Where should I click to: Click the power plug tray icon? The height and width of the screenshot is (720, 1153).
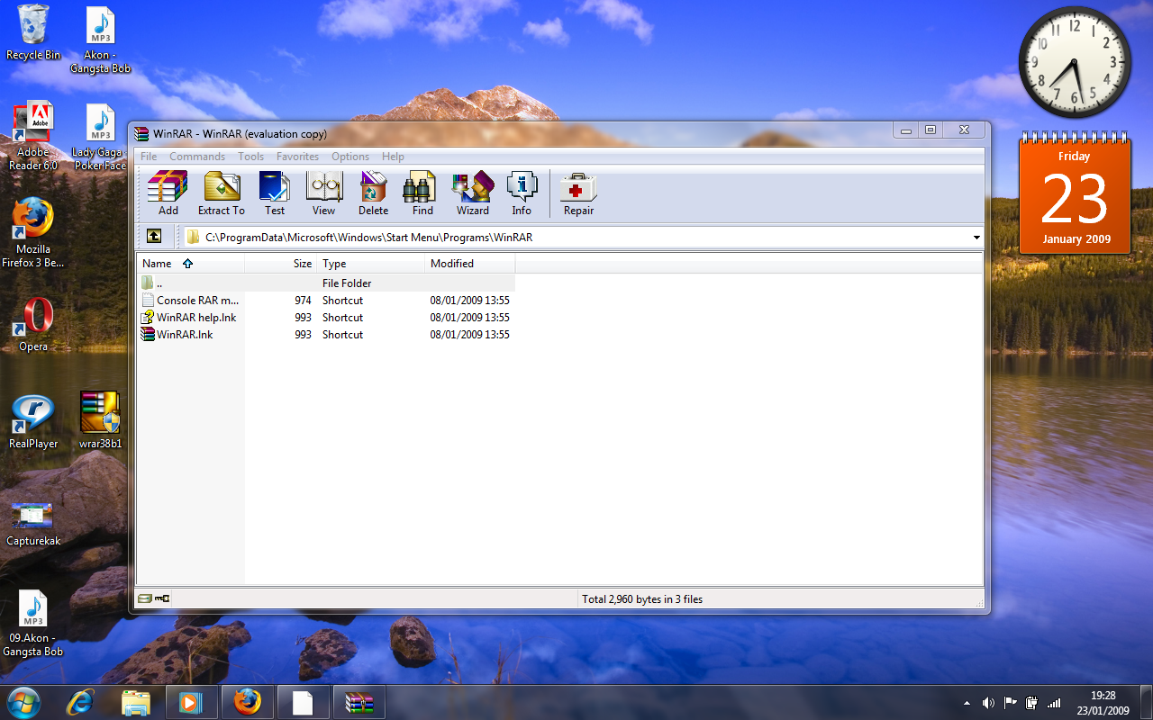[1031, 703]
